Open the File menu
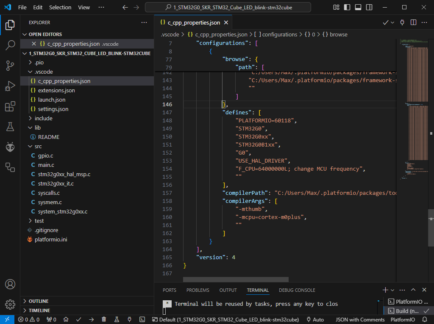434x324 pixels. [x=22, y=8]
